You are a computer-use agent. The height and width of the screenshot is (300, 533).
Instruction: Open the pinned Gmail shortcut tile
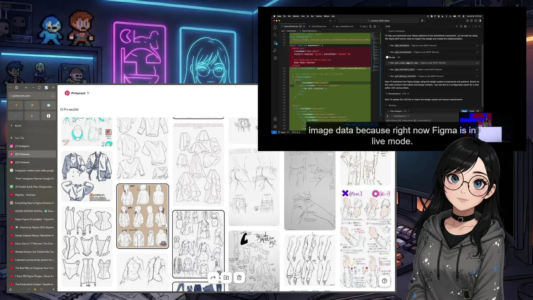tap(15, 105)
